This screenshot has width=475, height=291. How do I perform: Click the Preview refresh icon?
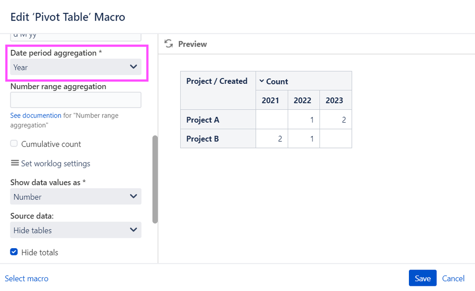(168, 44)
